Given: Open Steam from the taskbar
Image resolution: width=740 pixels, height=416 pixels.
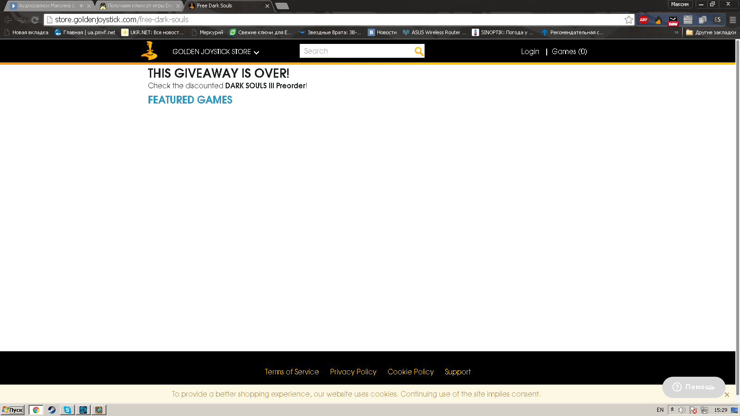Looking at the screenshot, I should click(52, 410).
